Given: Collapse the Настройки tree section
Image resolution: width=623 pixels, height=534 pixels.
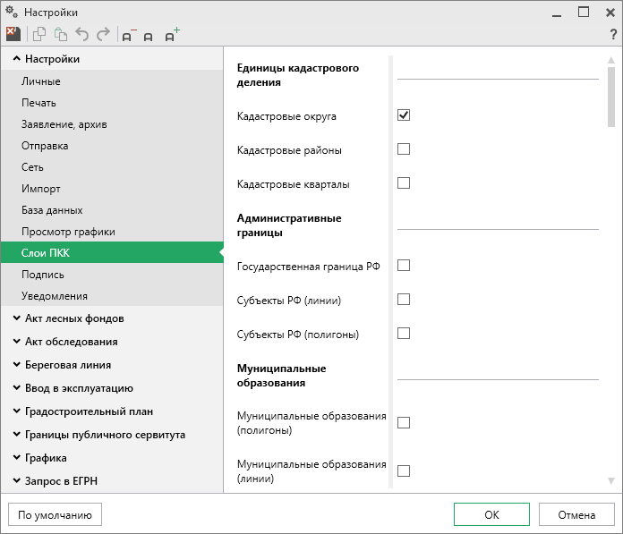Looking at the screenshot, I should click(x=17, y=59).
